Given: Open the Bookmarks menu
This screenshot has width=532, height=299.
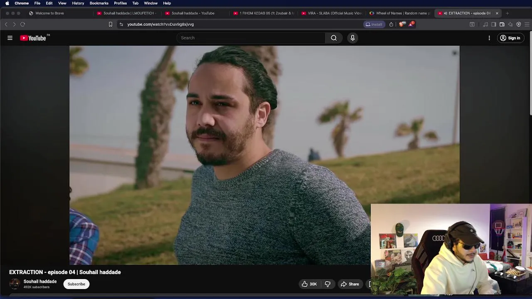Looking at the screenshot, I should tap(99, 3).
